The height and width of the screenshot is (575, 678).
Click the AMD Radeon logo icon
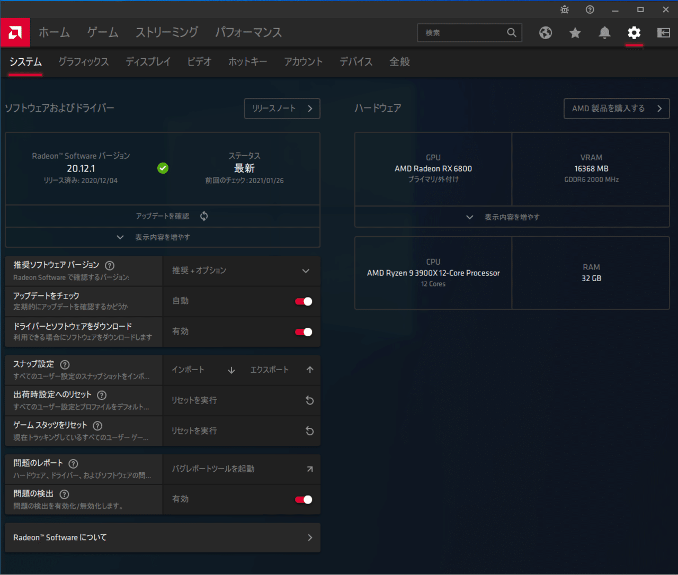(15, 32)
